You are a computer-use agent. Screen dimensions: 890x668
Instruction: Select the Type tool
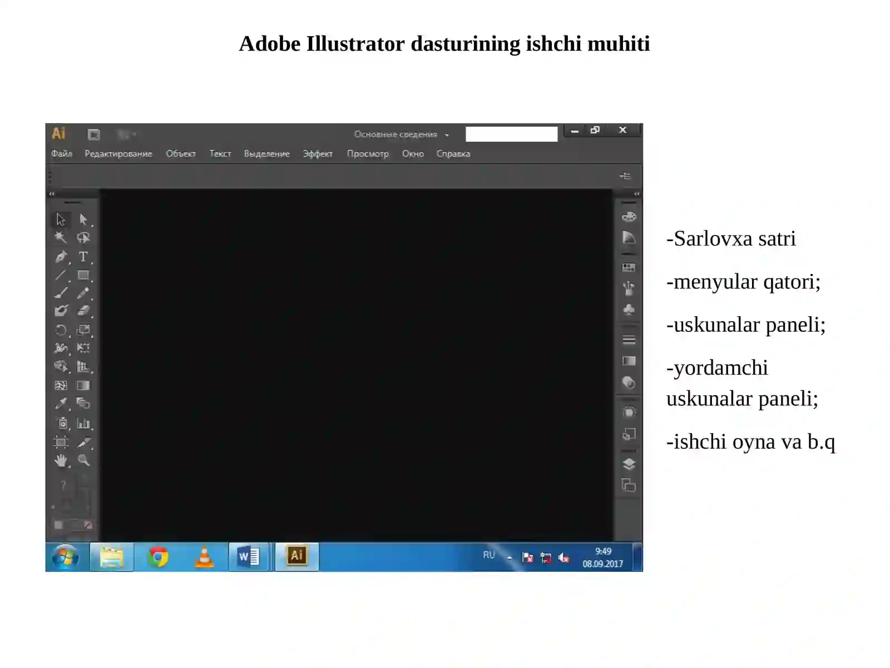[x=83, y=257]
